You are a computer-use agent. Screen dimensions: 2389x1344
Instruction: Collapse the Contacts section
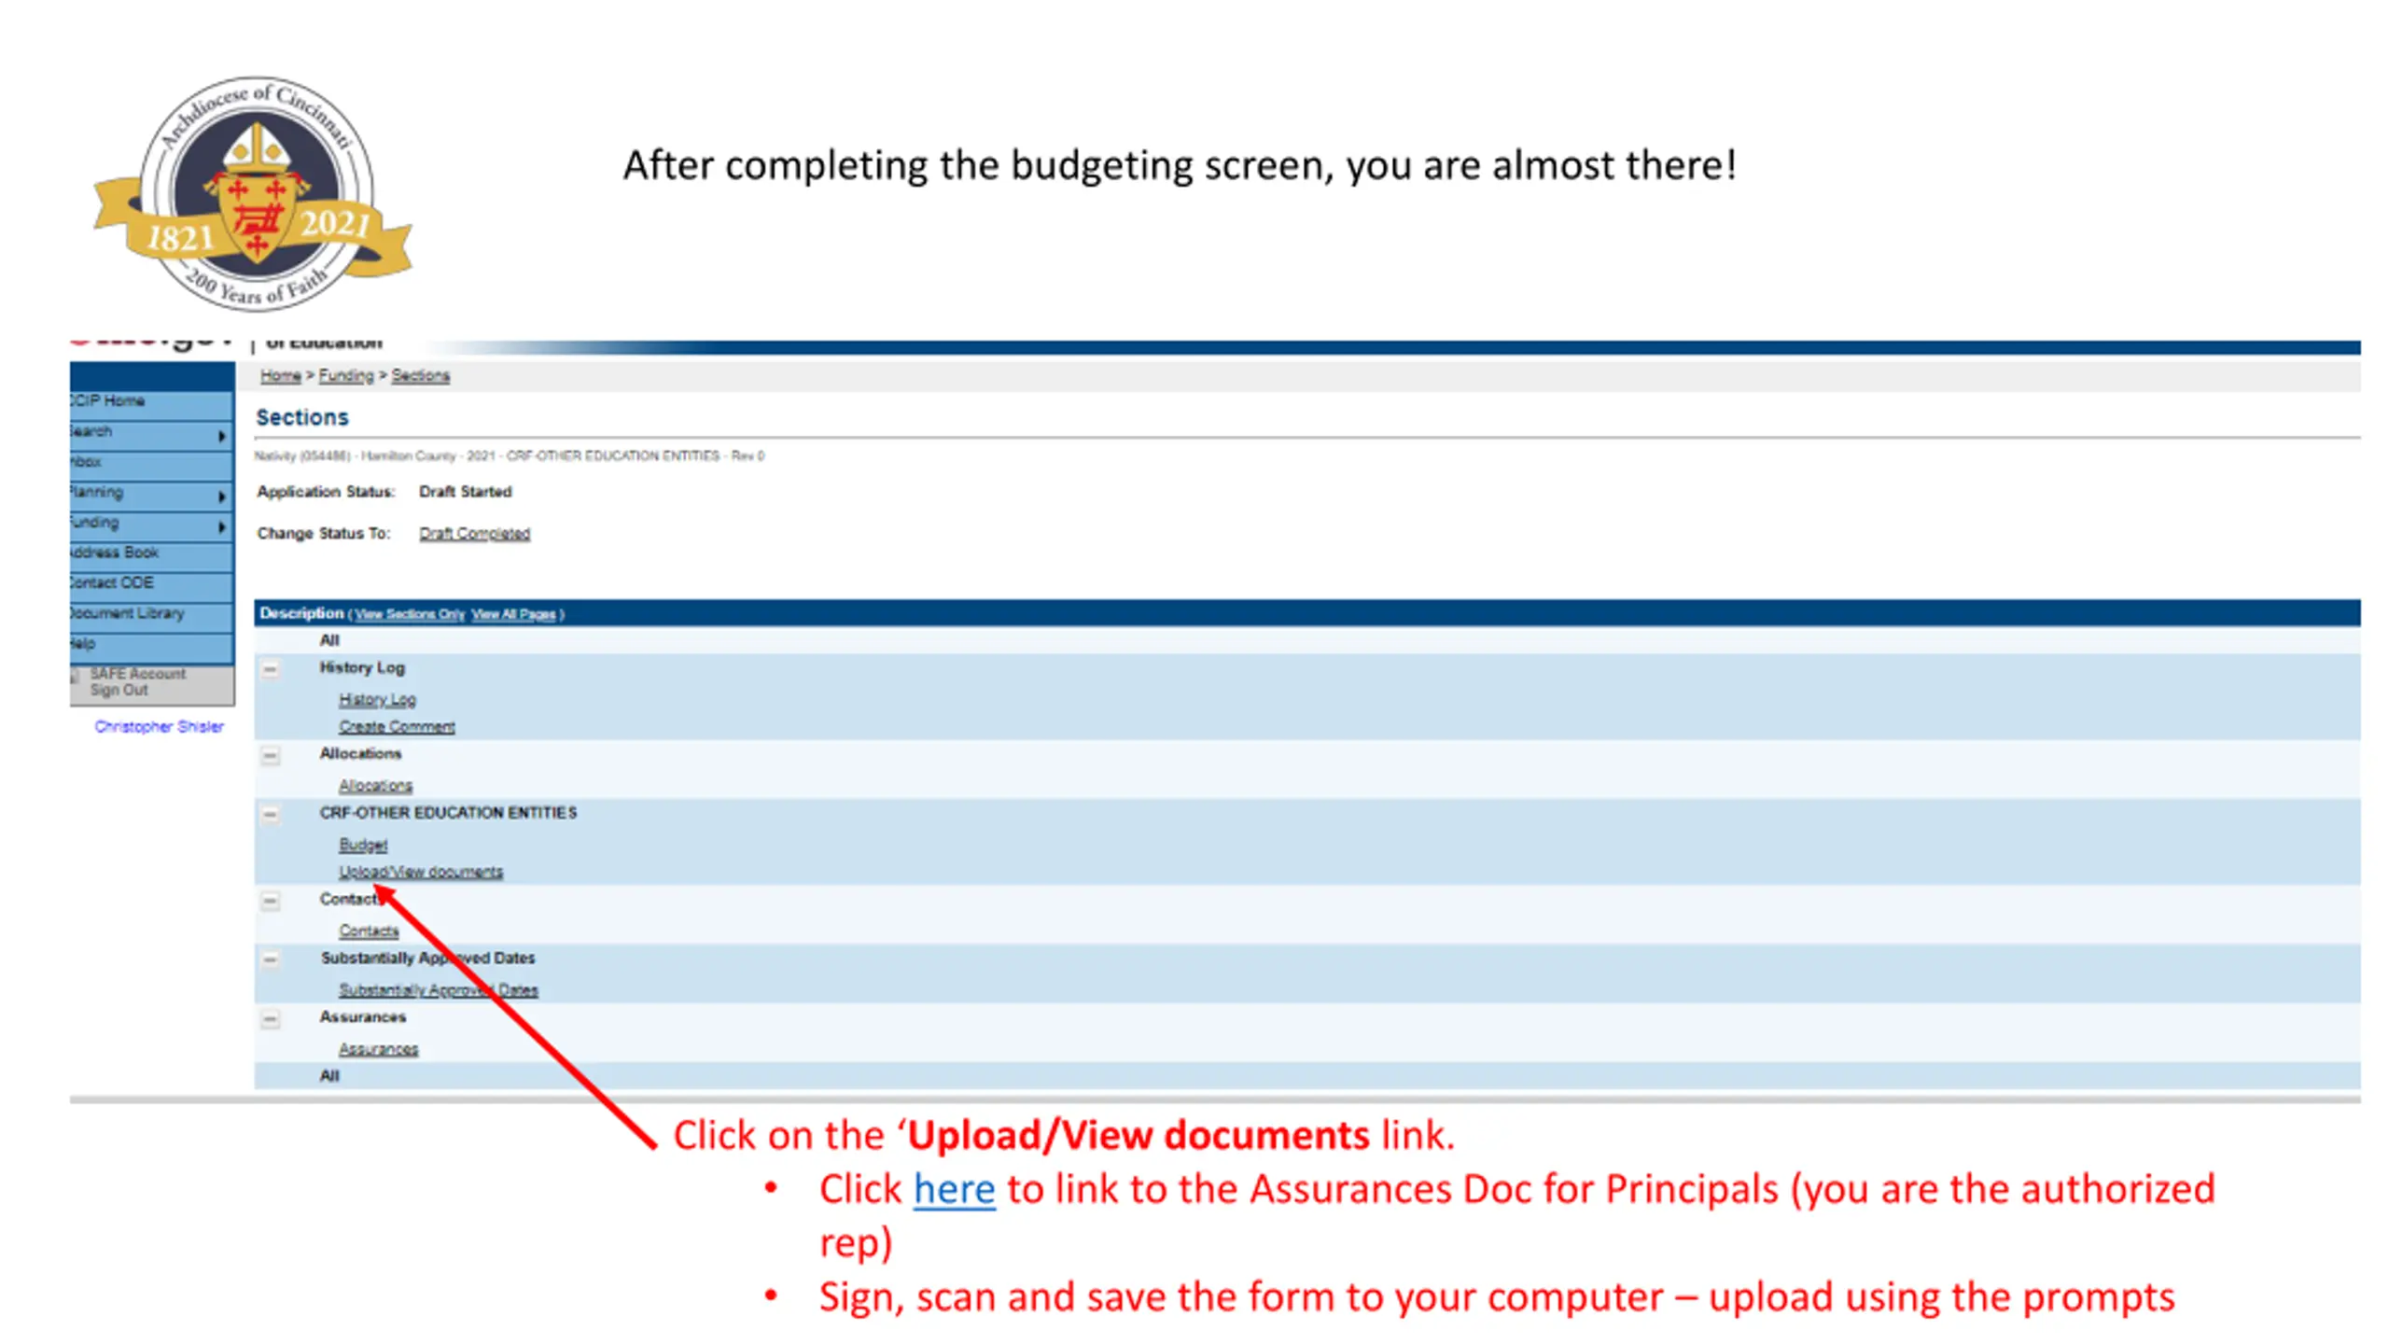pyautogui.click(x=270, y=901)
